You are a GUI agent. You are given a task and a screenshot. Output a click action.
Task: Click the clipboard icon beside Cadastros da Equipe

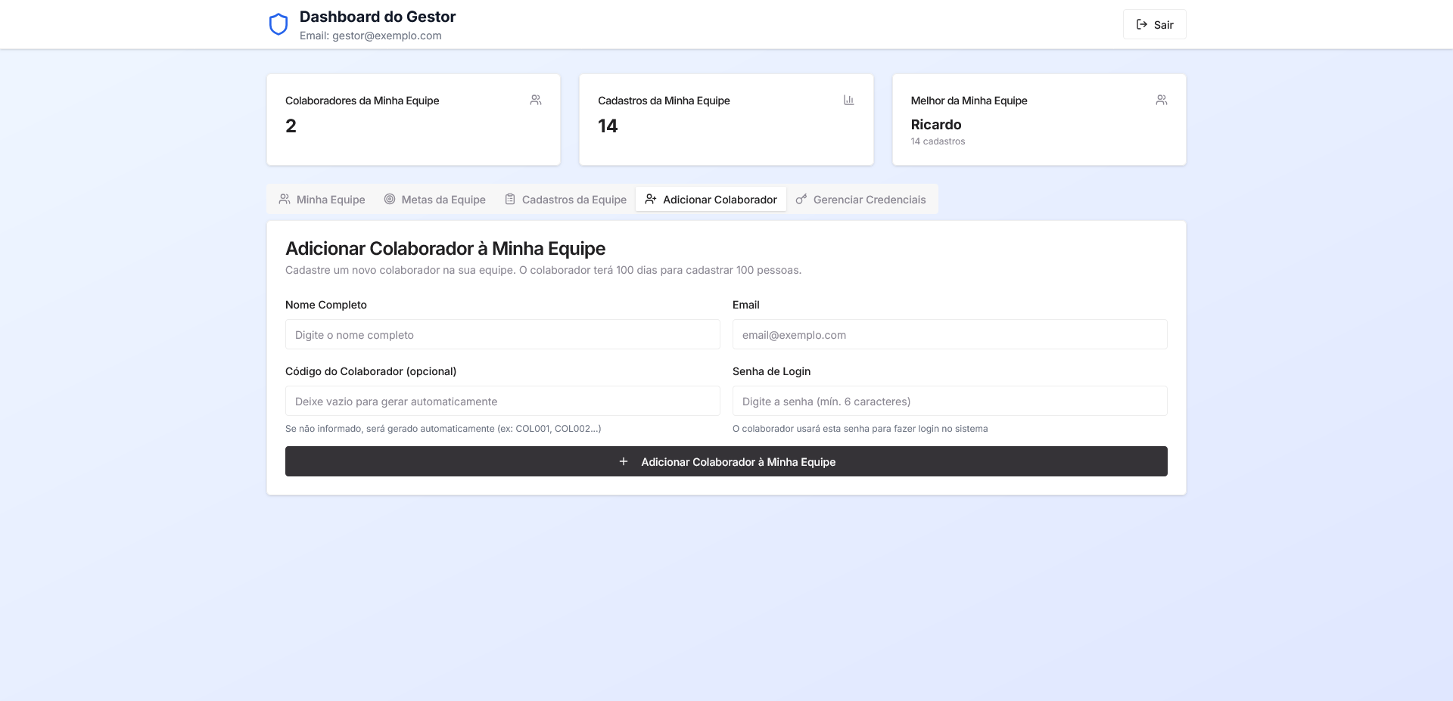pos(510,199)
